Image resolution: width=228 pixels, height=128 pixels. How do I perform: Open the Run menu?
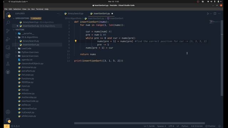coord(33,9)
